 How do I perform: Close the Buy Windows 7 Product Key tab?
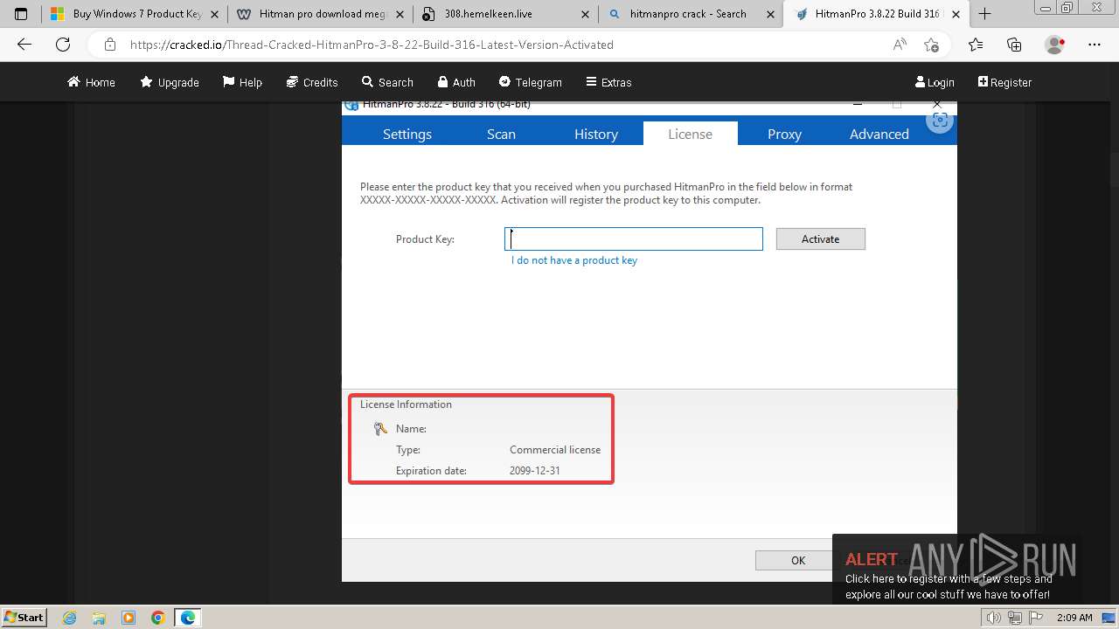[x=214, y=14]
